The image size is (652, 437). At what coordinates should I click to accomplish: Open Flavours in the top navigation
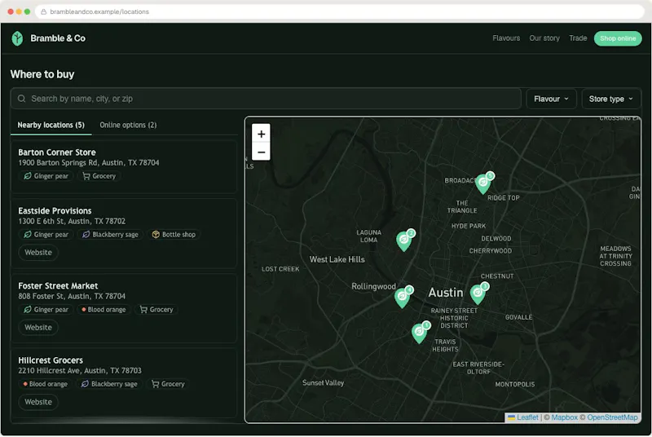(x=506, y=38)
